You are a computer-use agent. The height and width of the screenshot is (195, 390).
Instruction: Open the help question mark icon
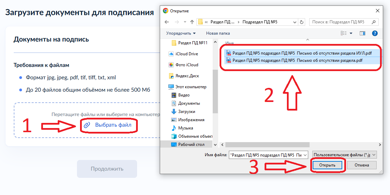[x=375, y=33]
